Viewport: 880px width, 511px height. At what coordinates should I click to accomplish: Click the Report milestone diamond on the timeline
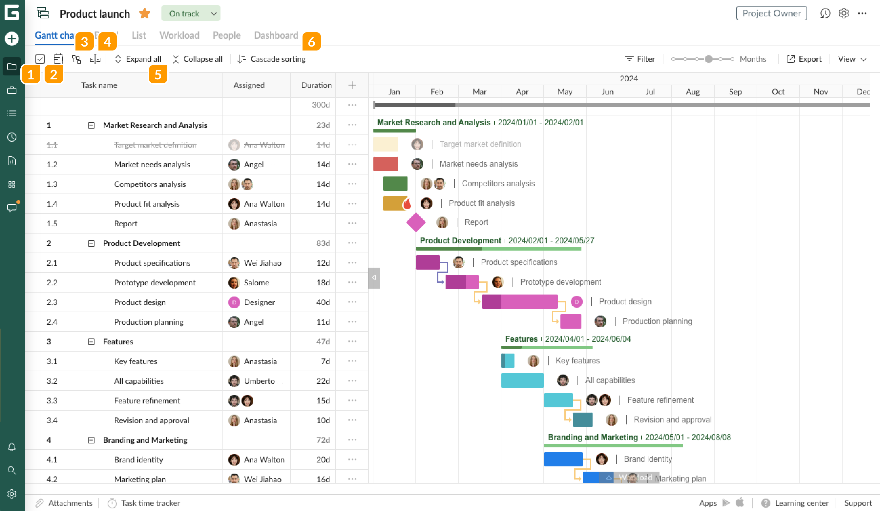(x=416, y=222)
